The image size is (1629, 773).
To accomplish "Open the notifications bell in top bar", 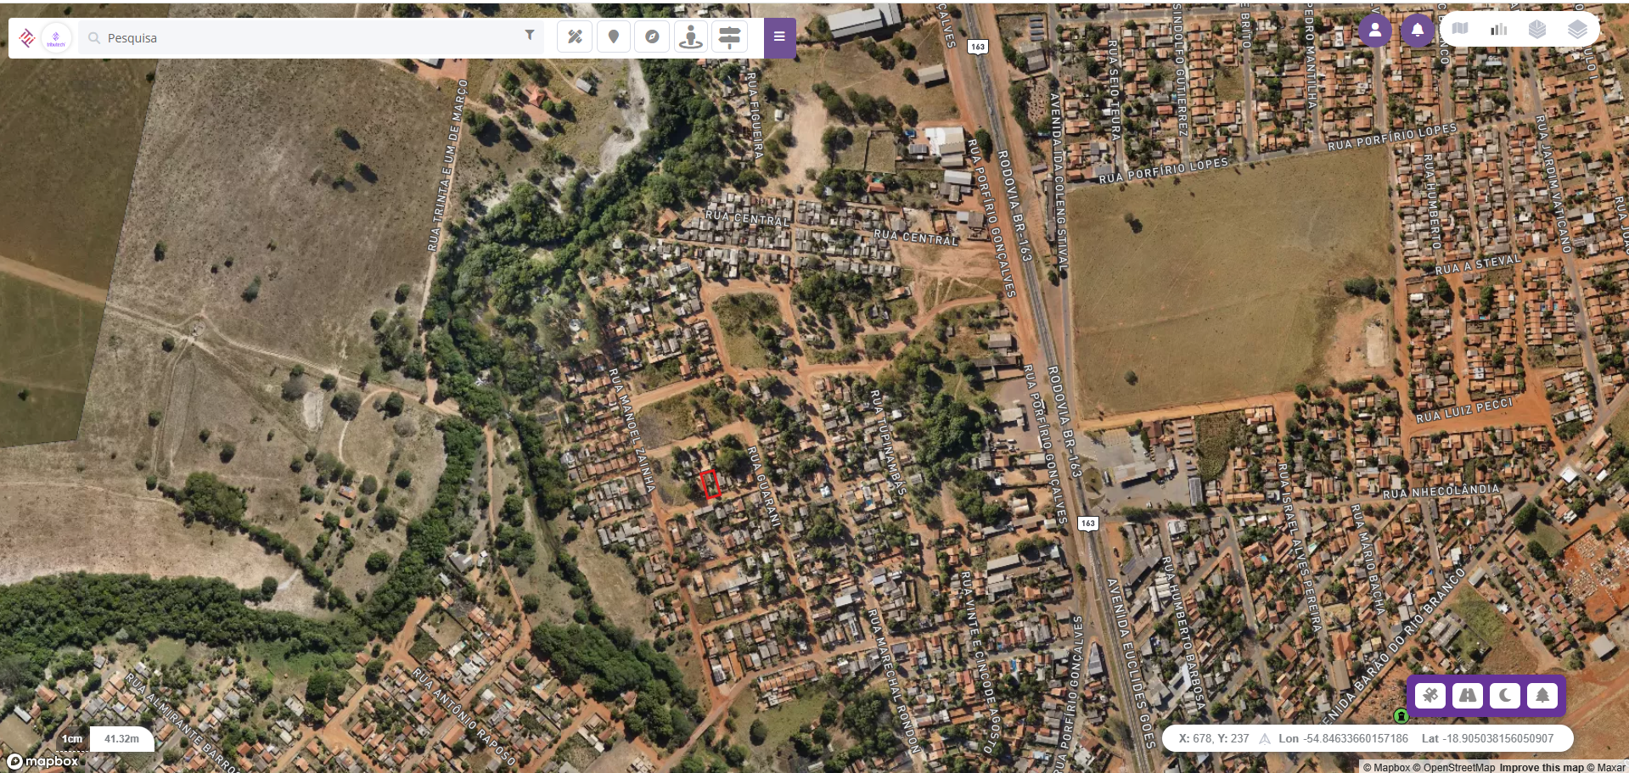I will coord(1417,31).
